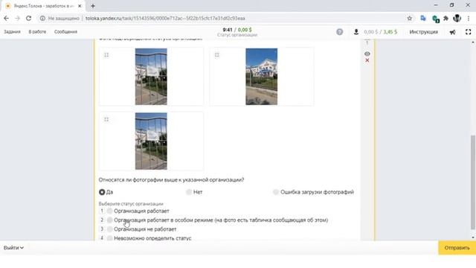Image resolution: width=476 pixels, height=268 pixels.
Task: Expand the third photo fullscreen
Action: [106, 119]
